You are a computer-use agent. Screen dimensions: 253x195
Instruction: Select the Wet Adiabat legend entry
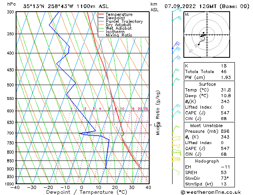click(x=119, y=28)
